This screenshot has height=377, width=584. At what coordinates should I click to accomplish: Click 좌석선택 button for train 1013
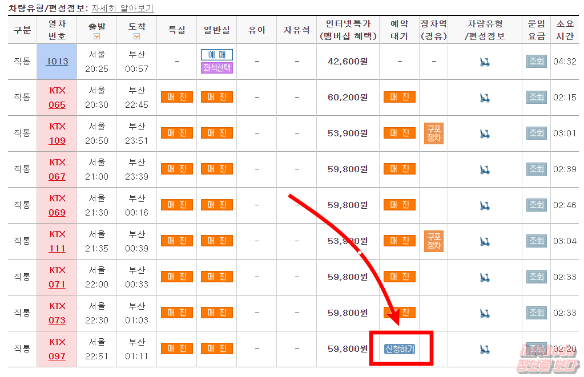pyautogui.click(x=217, y=68)
